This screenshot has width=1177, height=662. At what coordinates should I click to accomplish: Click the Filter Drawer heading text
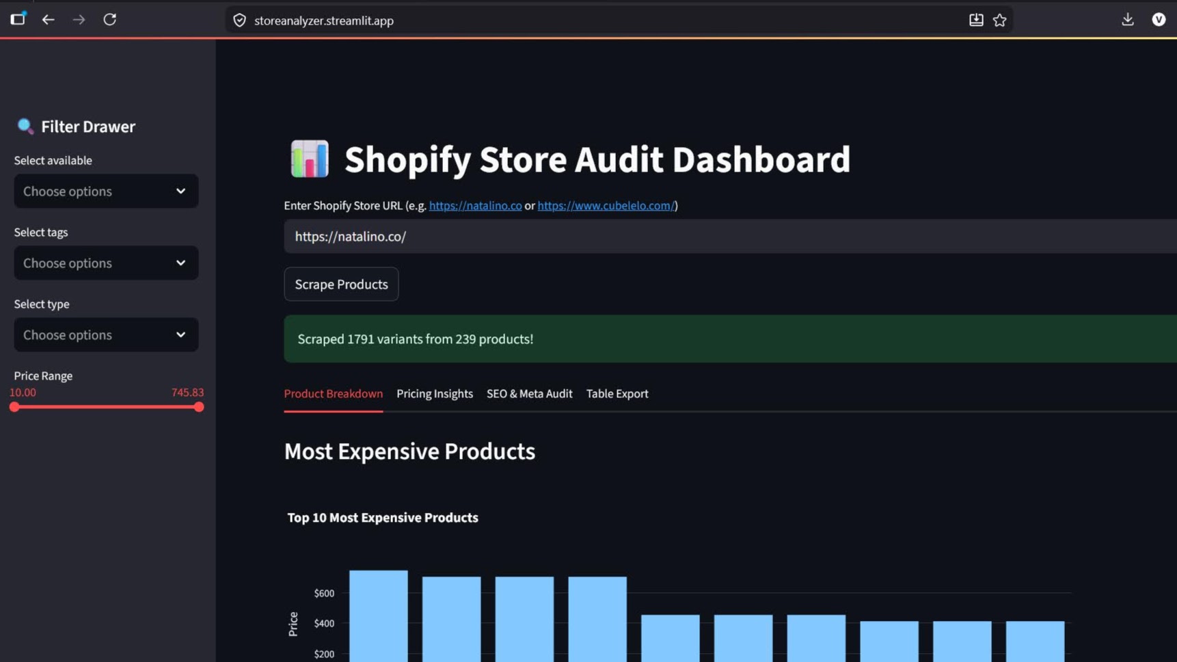click(88, 127)
